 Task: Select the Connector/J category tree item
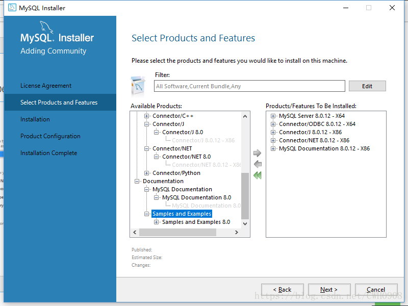click(168, 124)
